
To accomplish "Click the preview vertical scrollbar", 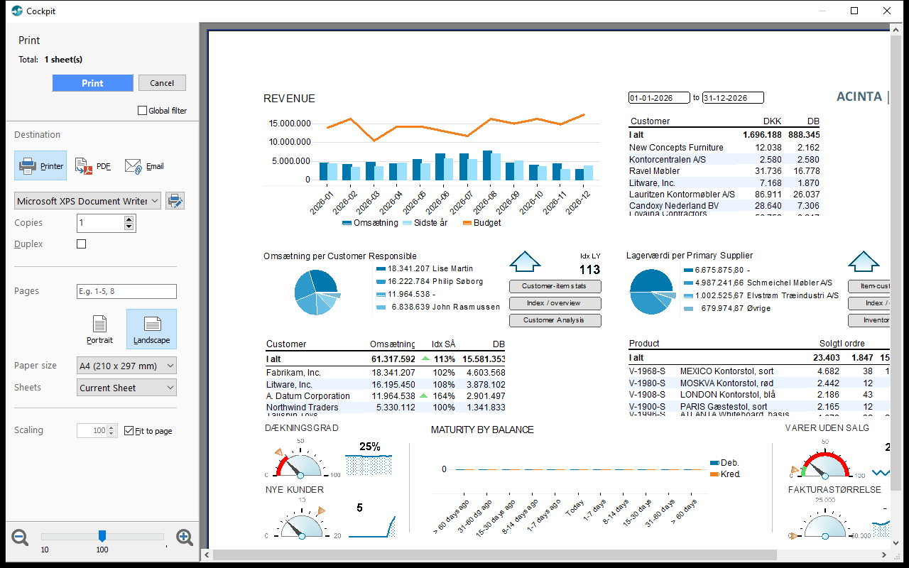I will (896, 263).
